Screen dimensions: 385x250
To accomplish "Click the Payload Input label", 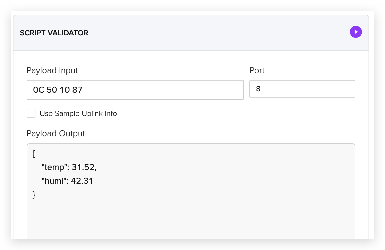I will coord(52,70).
